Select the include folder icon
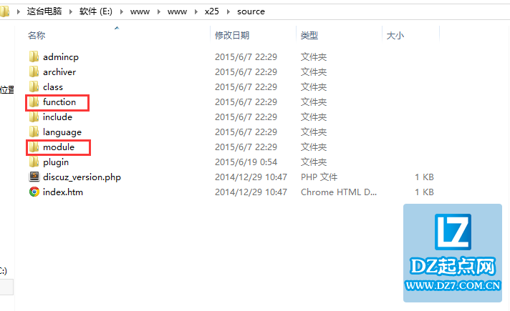The height and width of the screenshot is (311, 510). (x=34, y=117)
